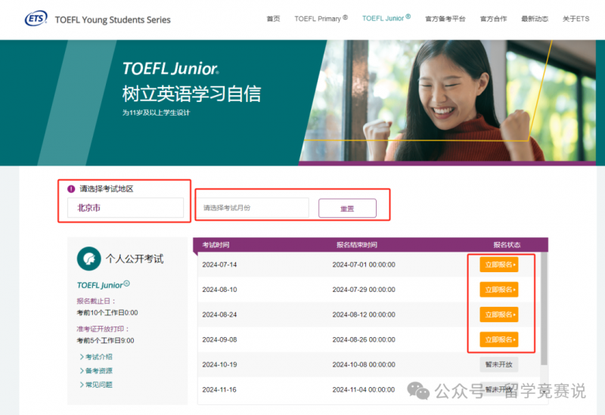Click deadline 2024-08-26 00:00:00 cell
This screenshot has width=605, height=415.
coord(364,340)
